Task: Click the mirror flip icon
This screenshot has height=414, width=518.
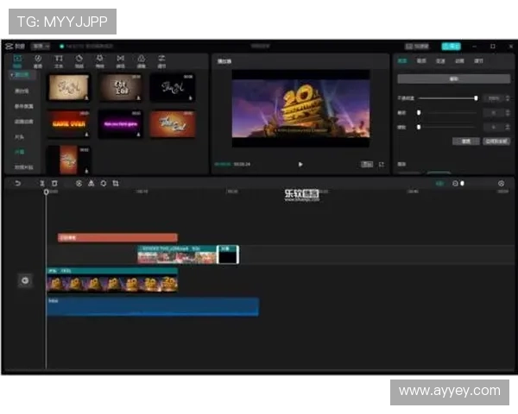Action: click(x=91, y=183)
